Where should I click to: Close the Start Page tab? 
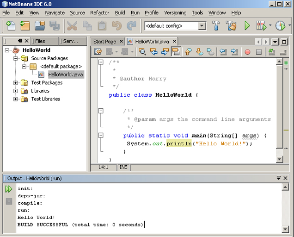click(x=121, y=41)
